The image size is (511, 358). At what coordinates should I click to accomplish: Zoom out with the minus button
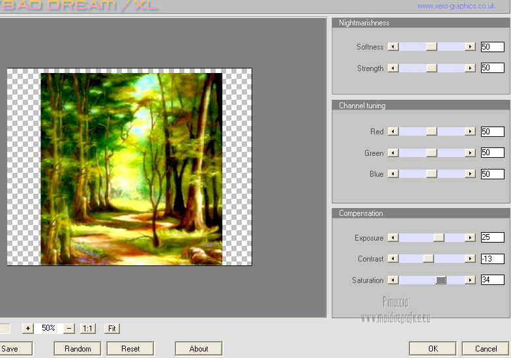(x=69, y=329)
